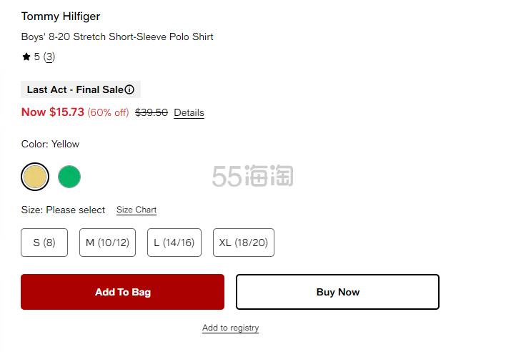Select the Yellow color swatch

click(35, 177)
